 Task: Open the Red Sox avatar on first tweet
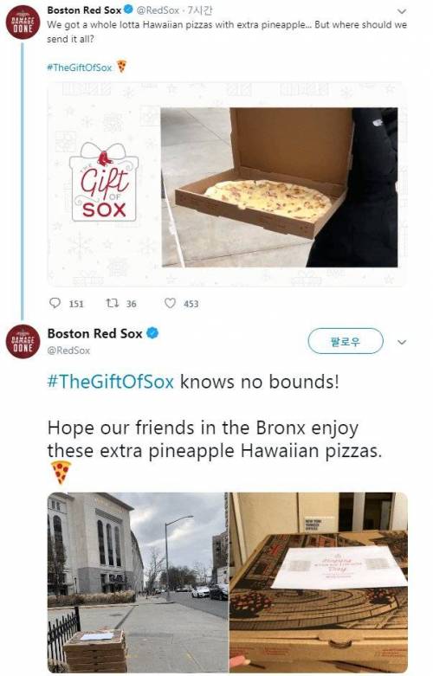23,23
